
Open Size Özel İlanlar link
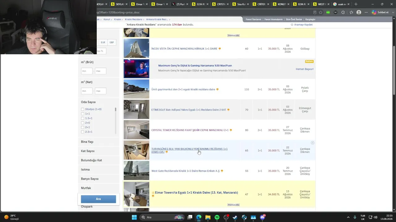pos(294,19)
